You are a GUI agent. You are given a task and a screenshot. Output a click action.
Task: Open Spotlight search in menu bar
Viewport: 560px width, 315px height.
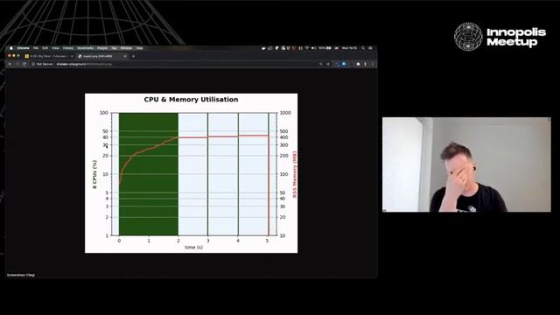[363, 48]
